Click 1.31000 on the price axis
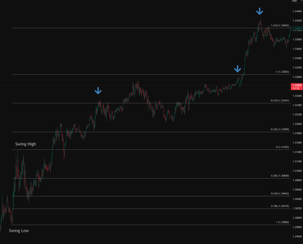This screenshot has height=244, width=303. tap(297, 171)
